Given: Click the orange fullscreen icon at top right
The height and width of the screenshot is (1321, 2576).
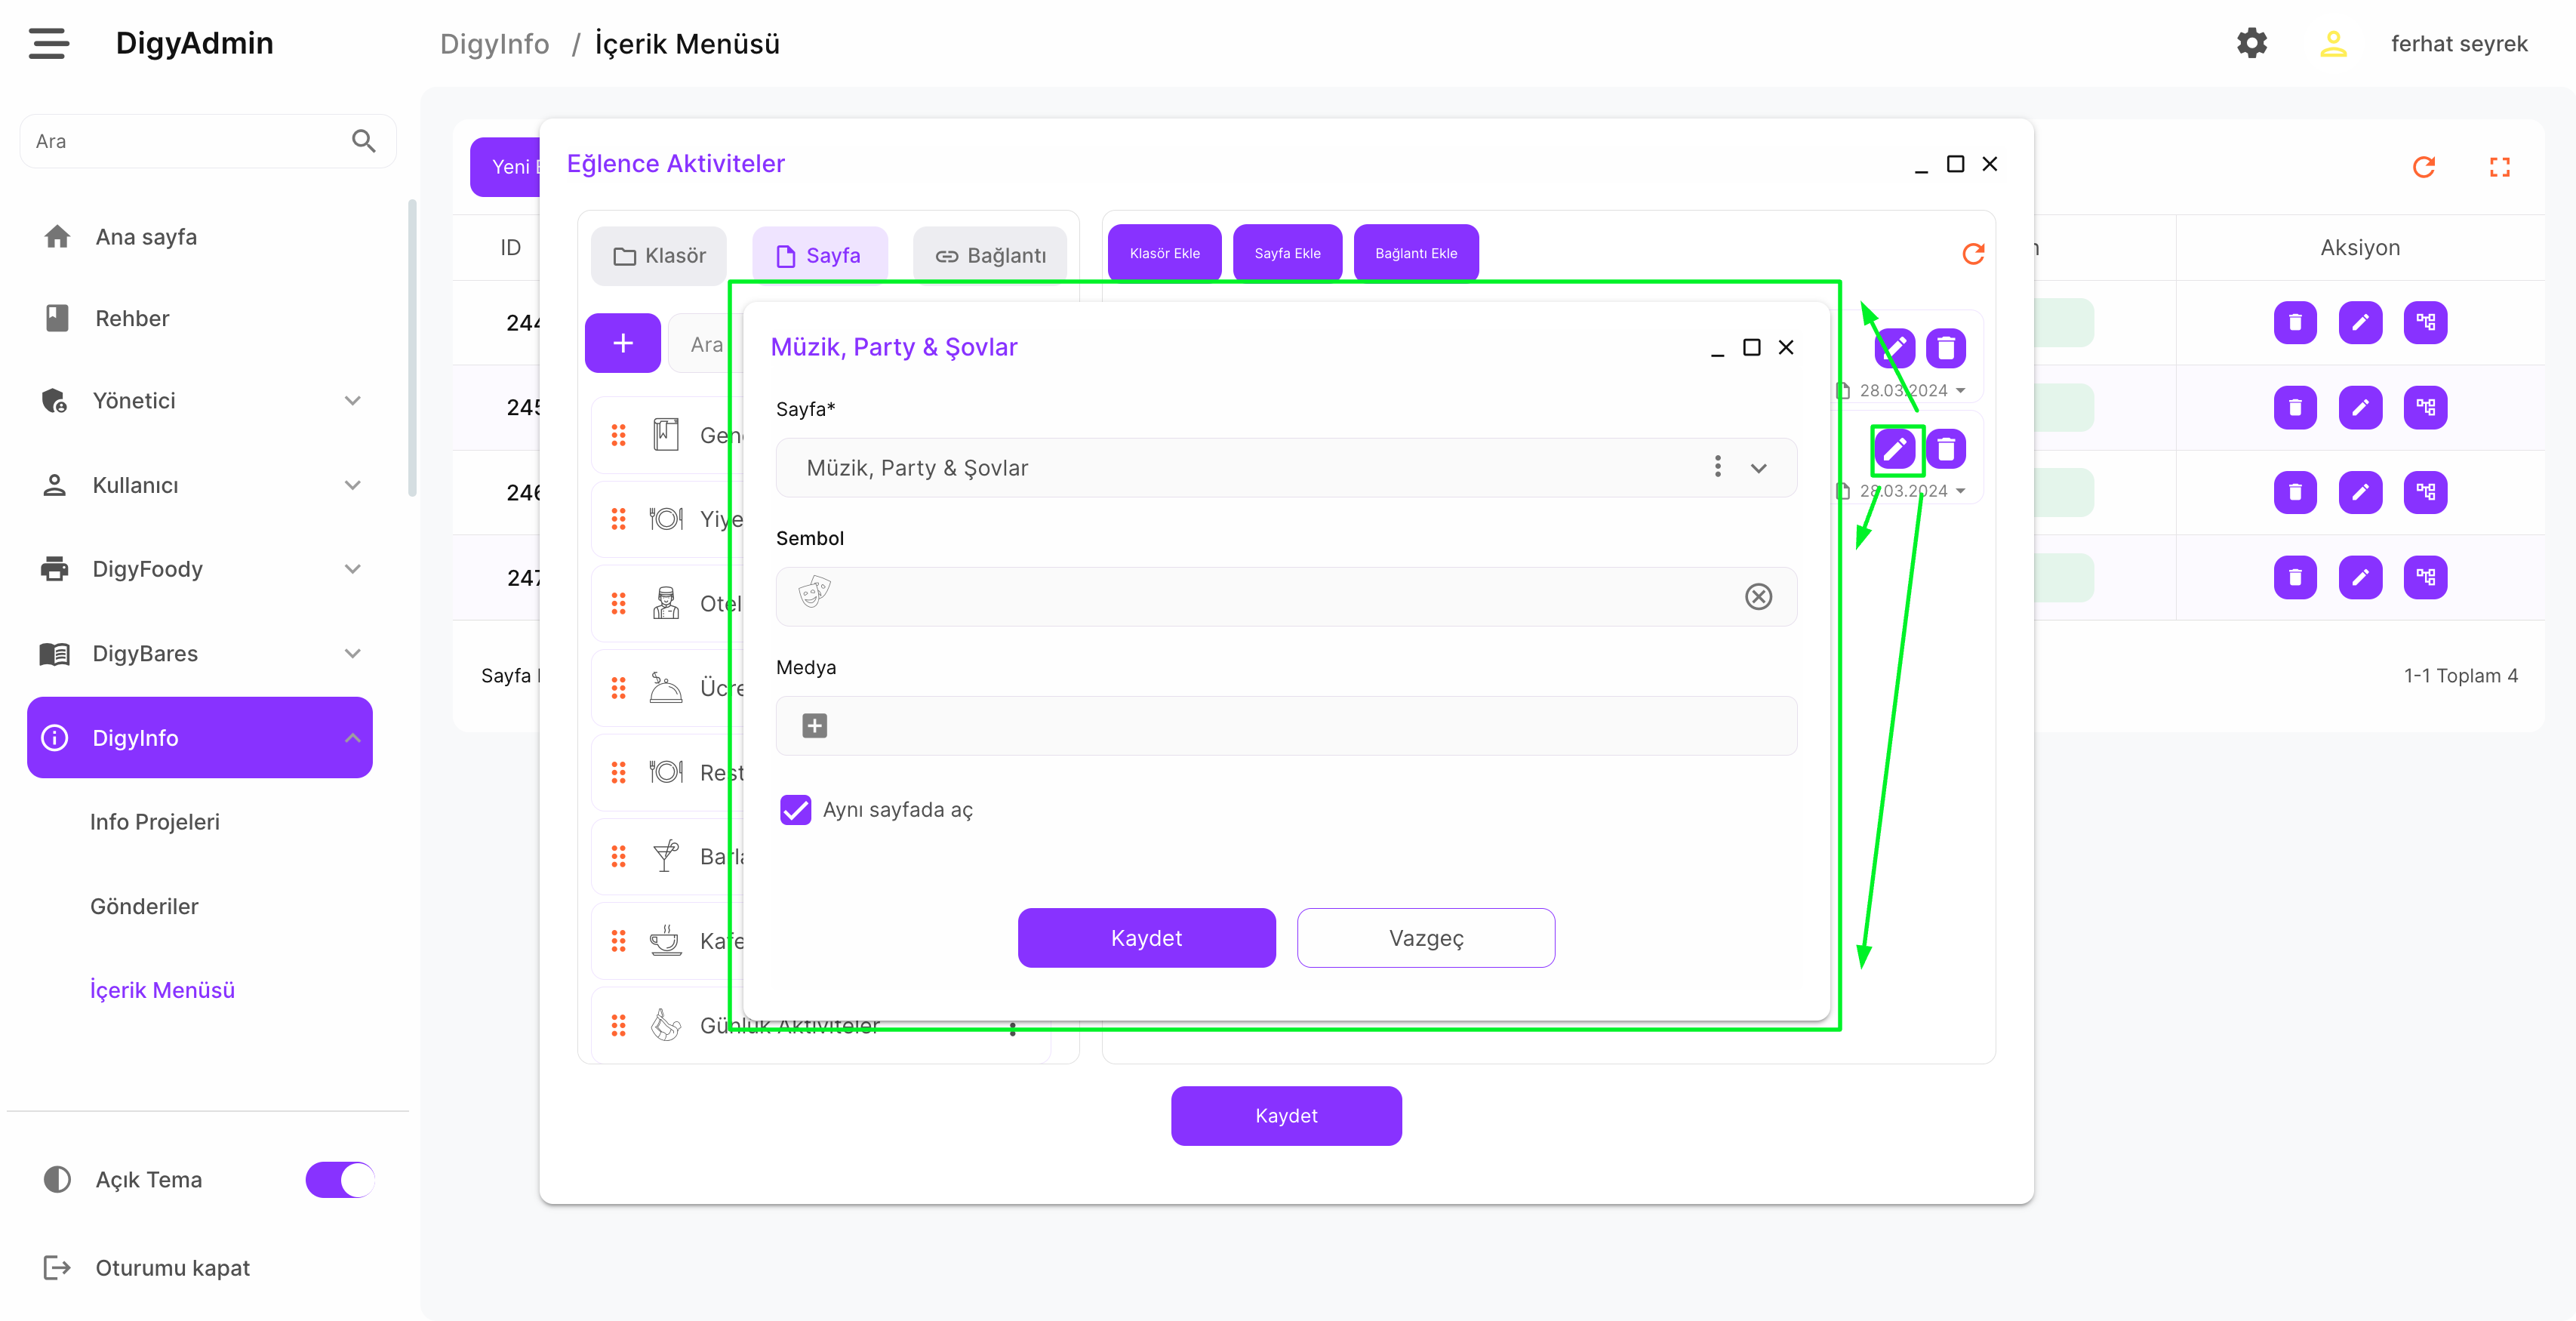Looking at the screenshot, I should (x=2499, y=167).
